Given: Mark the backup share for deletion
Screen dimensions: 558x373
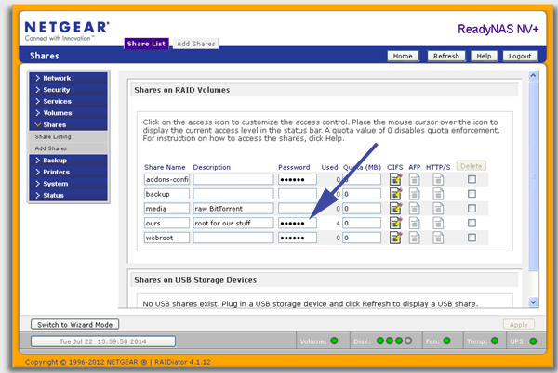Looking at the screenshot, I should (x=472, y=194).
